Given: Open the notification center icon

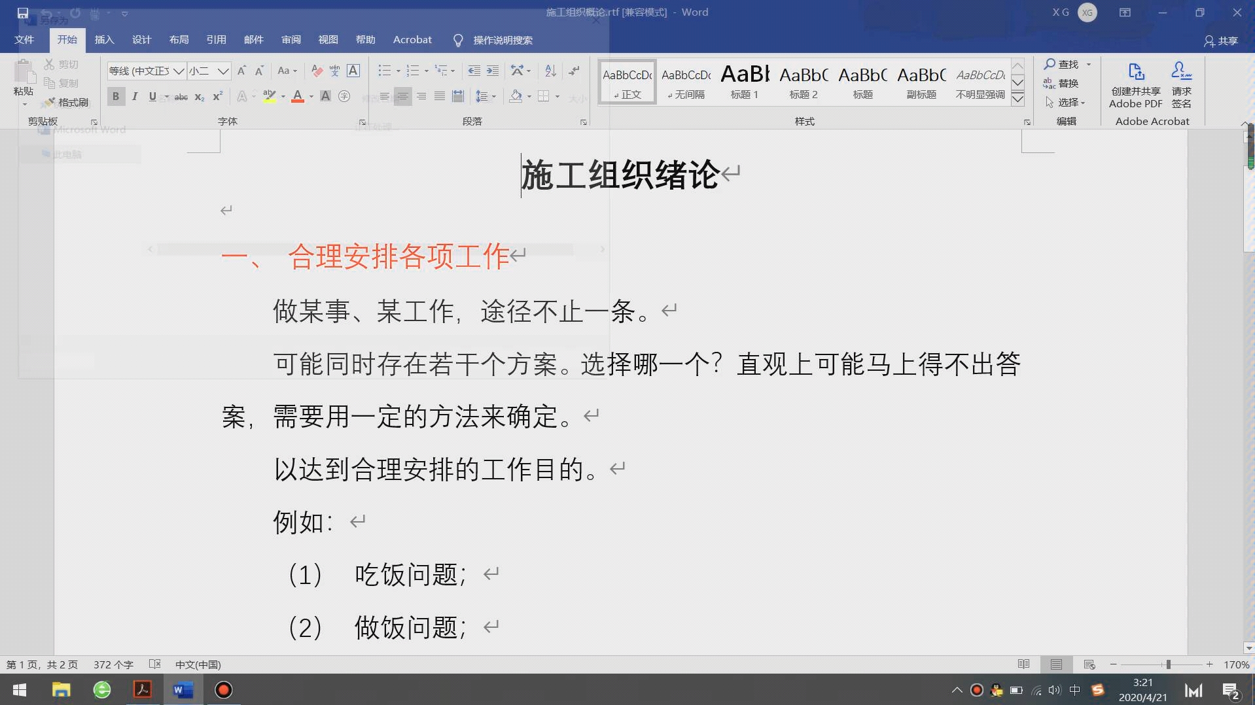Looking at the screenshot, I should (1231, 691).
